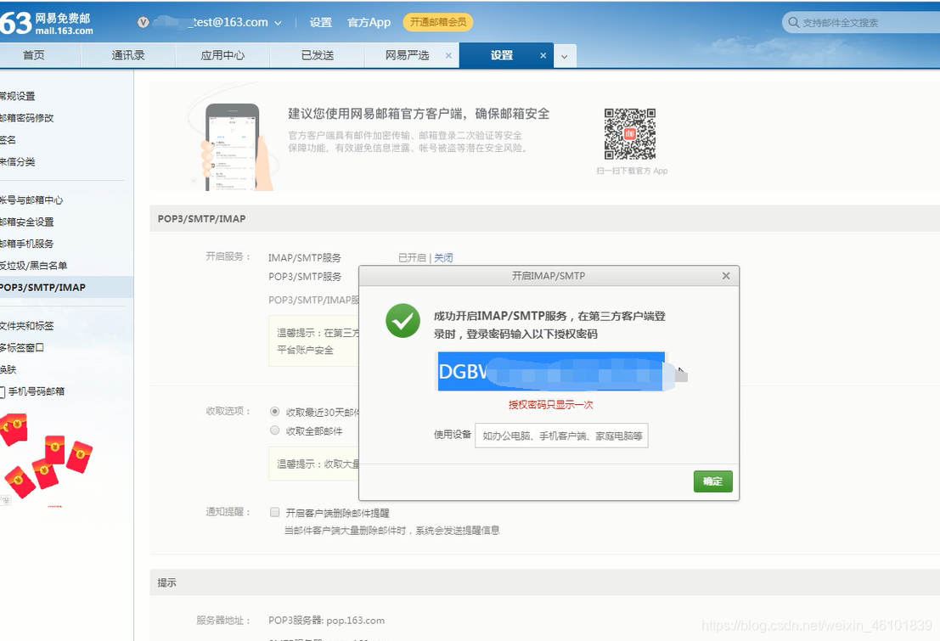
Task: Open 邮箱密码修改 in the sidebar
Action: (27, 118)
